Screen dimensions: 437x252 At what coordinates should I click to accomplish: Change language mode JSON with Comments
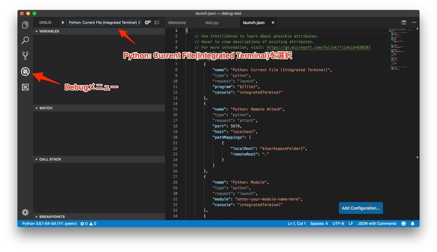point(377,223)
